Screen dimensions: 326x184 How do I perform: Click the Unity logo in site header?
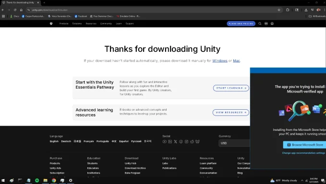(51, 23)
